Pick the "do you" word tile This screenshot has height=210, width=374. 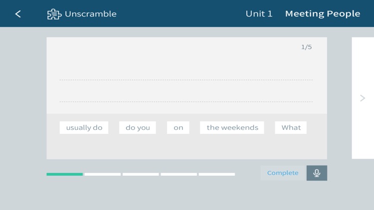pyautogui.click(x=138, y=128)
